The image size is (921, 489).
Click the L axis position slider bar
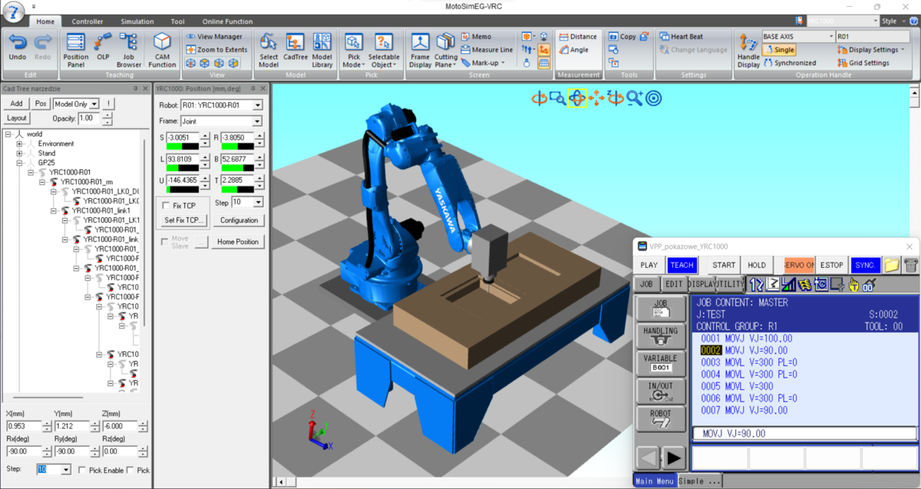(184, 167)
